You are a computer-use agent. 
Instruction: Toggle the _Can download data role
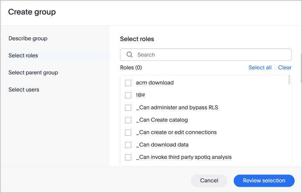(x=128, y=145)
